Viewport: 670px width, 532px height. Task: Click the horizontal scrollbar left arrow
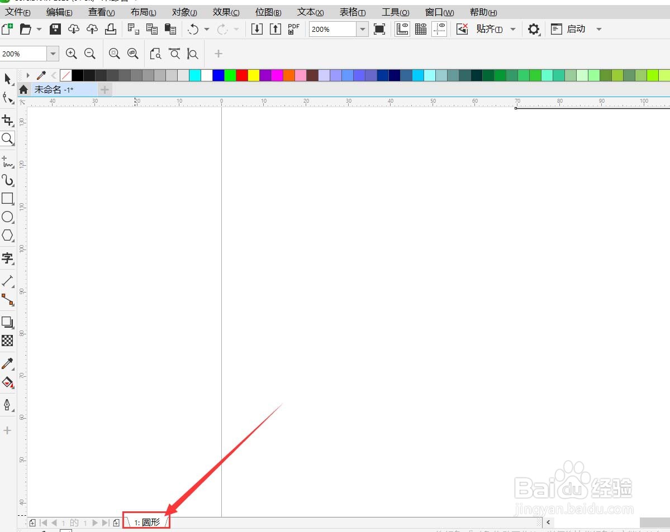(x=548, y=522)
